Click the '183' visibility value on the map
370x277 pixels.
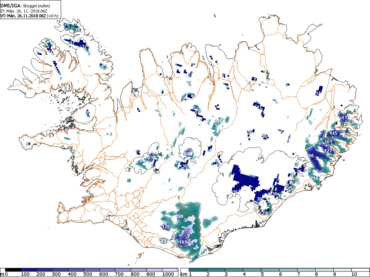(183, 242)
